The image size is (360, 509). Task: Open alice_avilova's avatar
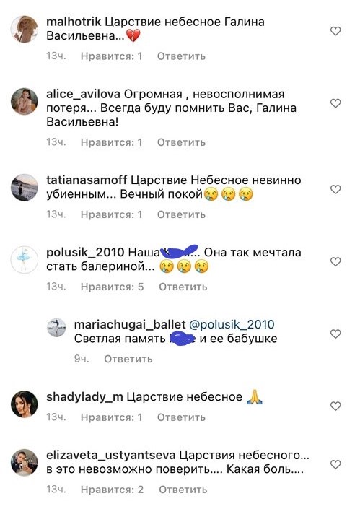(25, 101)
